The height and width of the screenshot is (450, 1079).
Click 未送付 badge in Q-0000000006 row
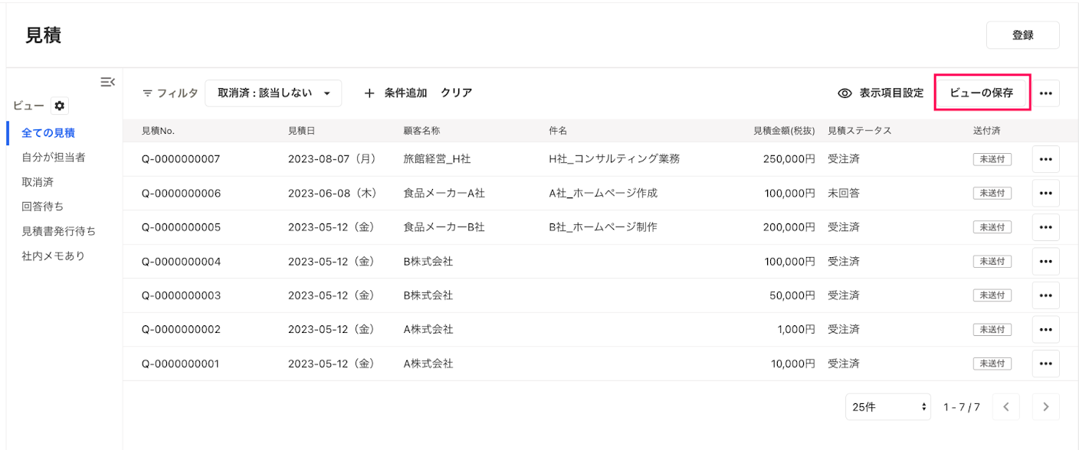tap(992, 193)
